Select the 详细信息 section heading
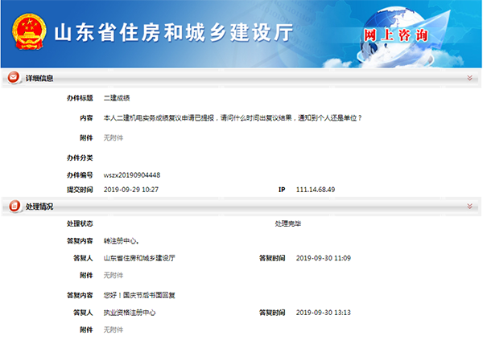Screen dimensions: 483x344 click(39, 79)
